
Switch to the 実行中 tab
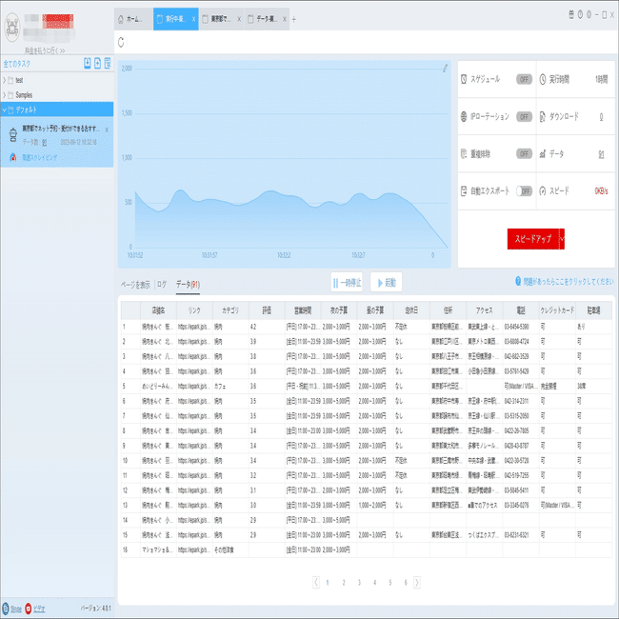tap(173, 19)
